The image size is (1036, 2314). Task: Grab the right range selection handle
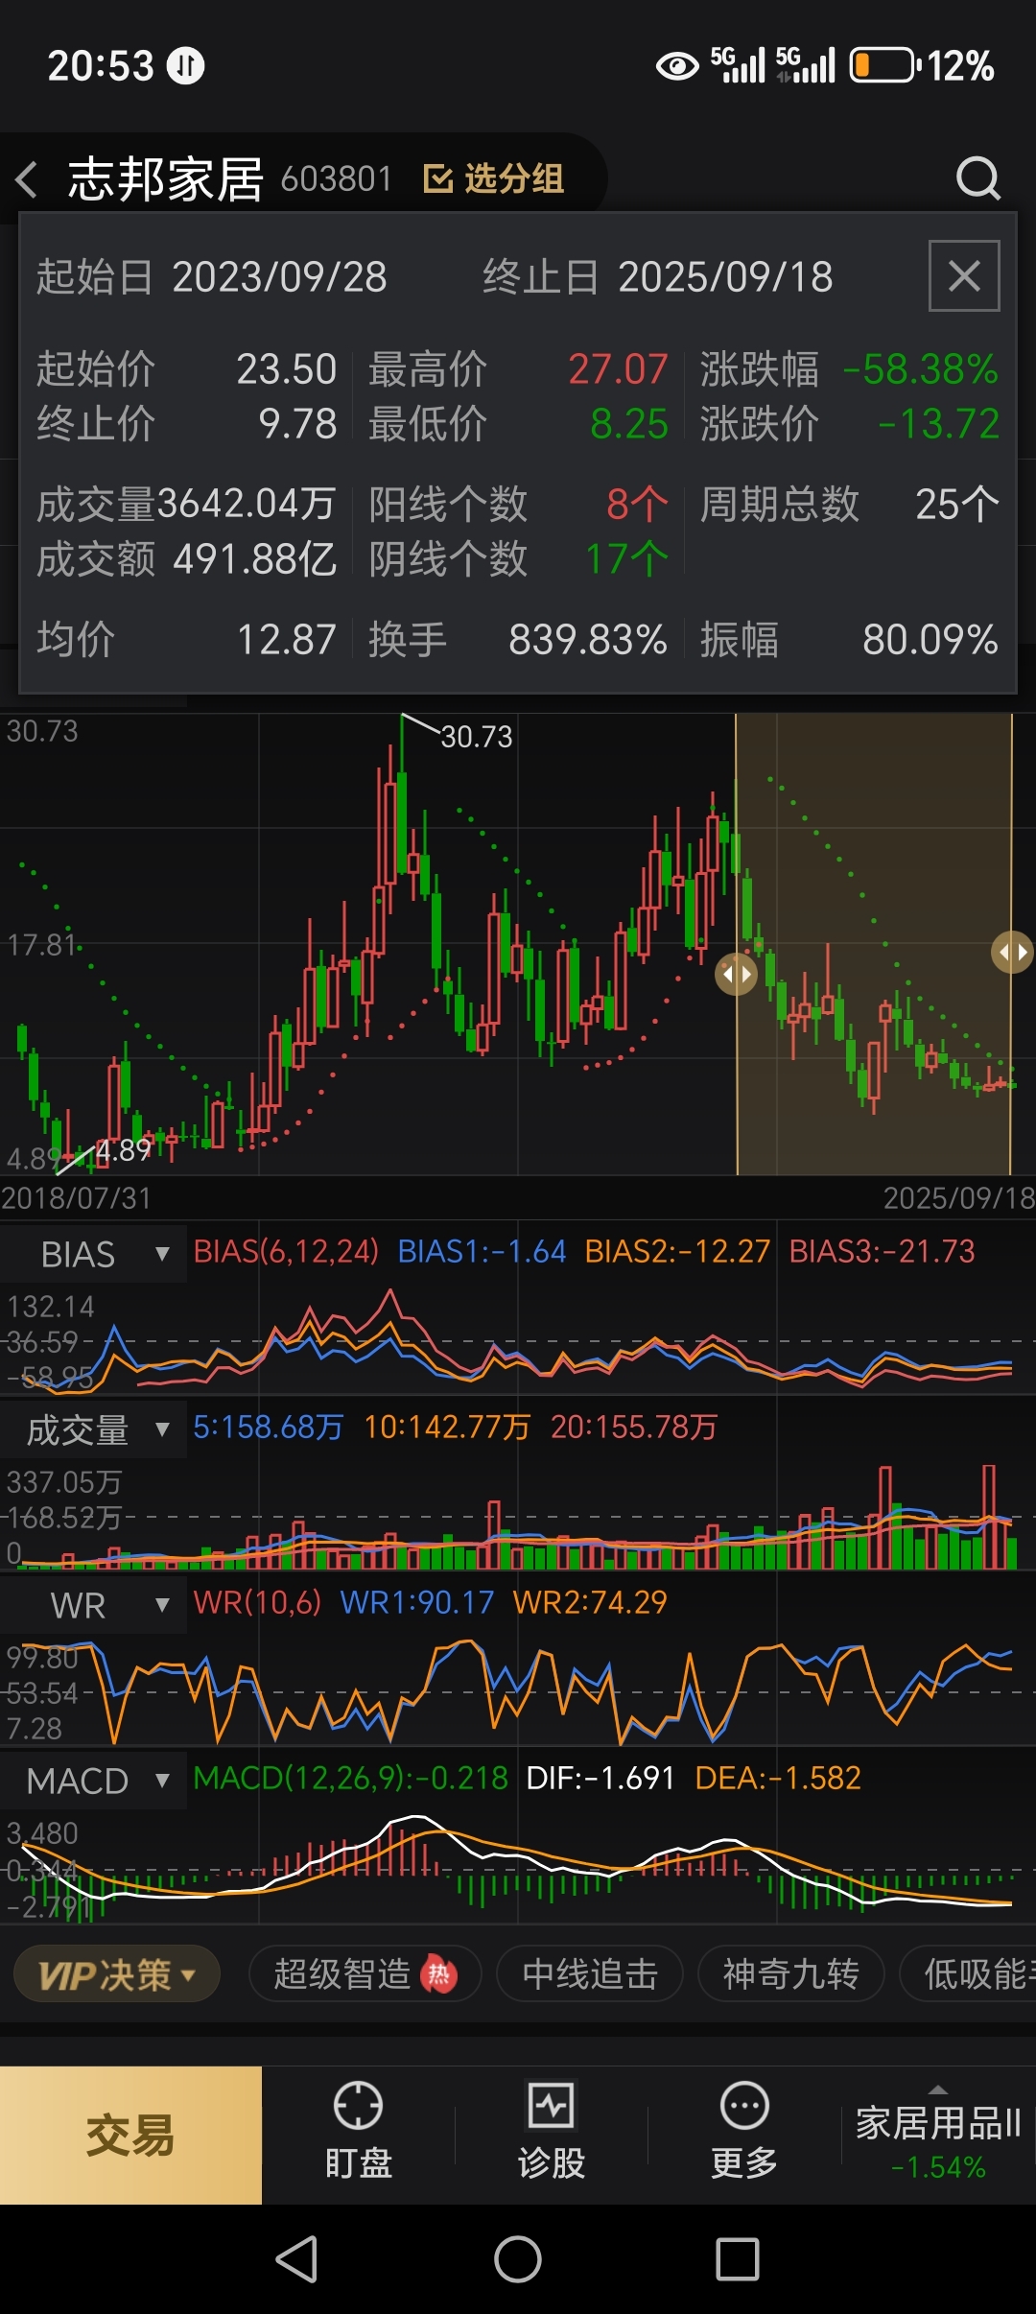(x=1012, y=952)
